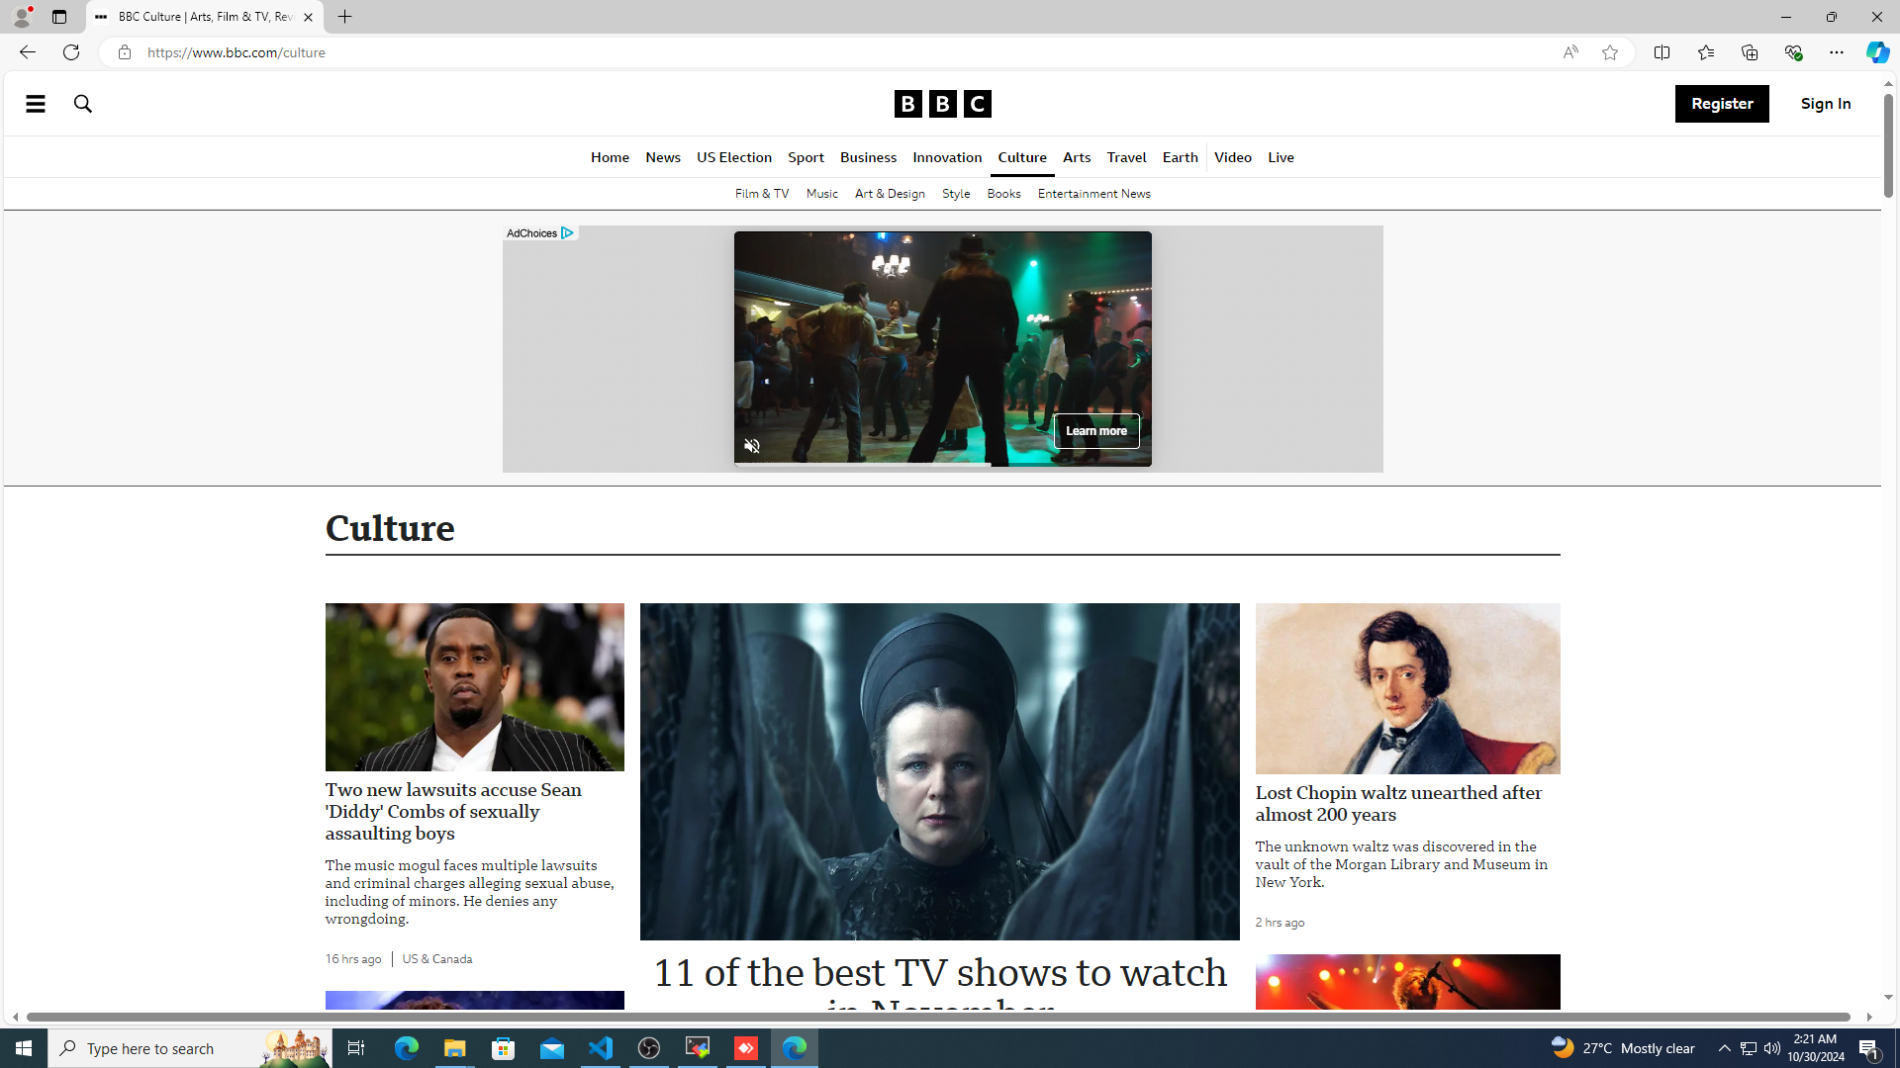Unmute the ad video

point(752,446)
